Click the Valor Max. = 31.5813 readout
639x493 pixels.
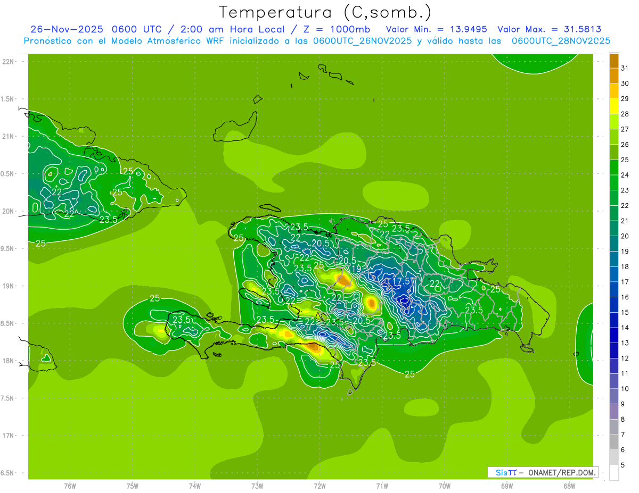[x=549, y=29]
